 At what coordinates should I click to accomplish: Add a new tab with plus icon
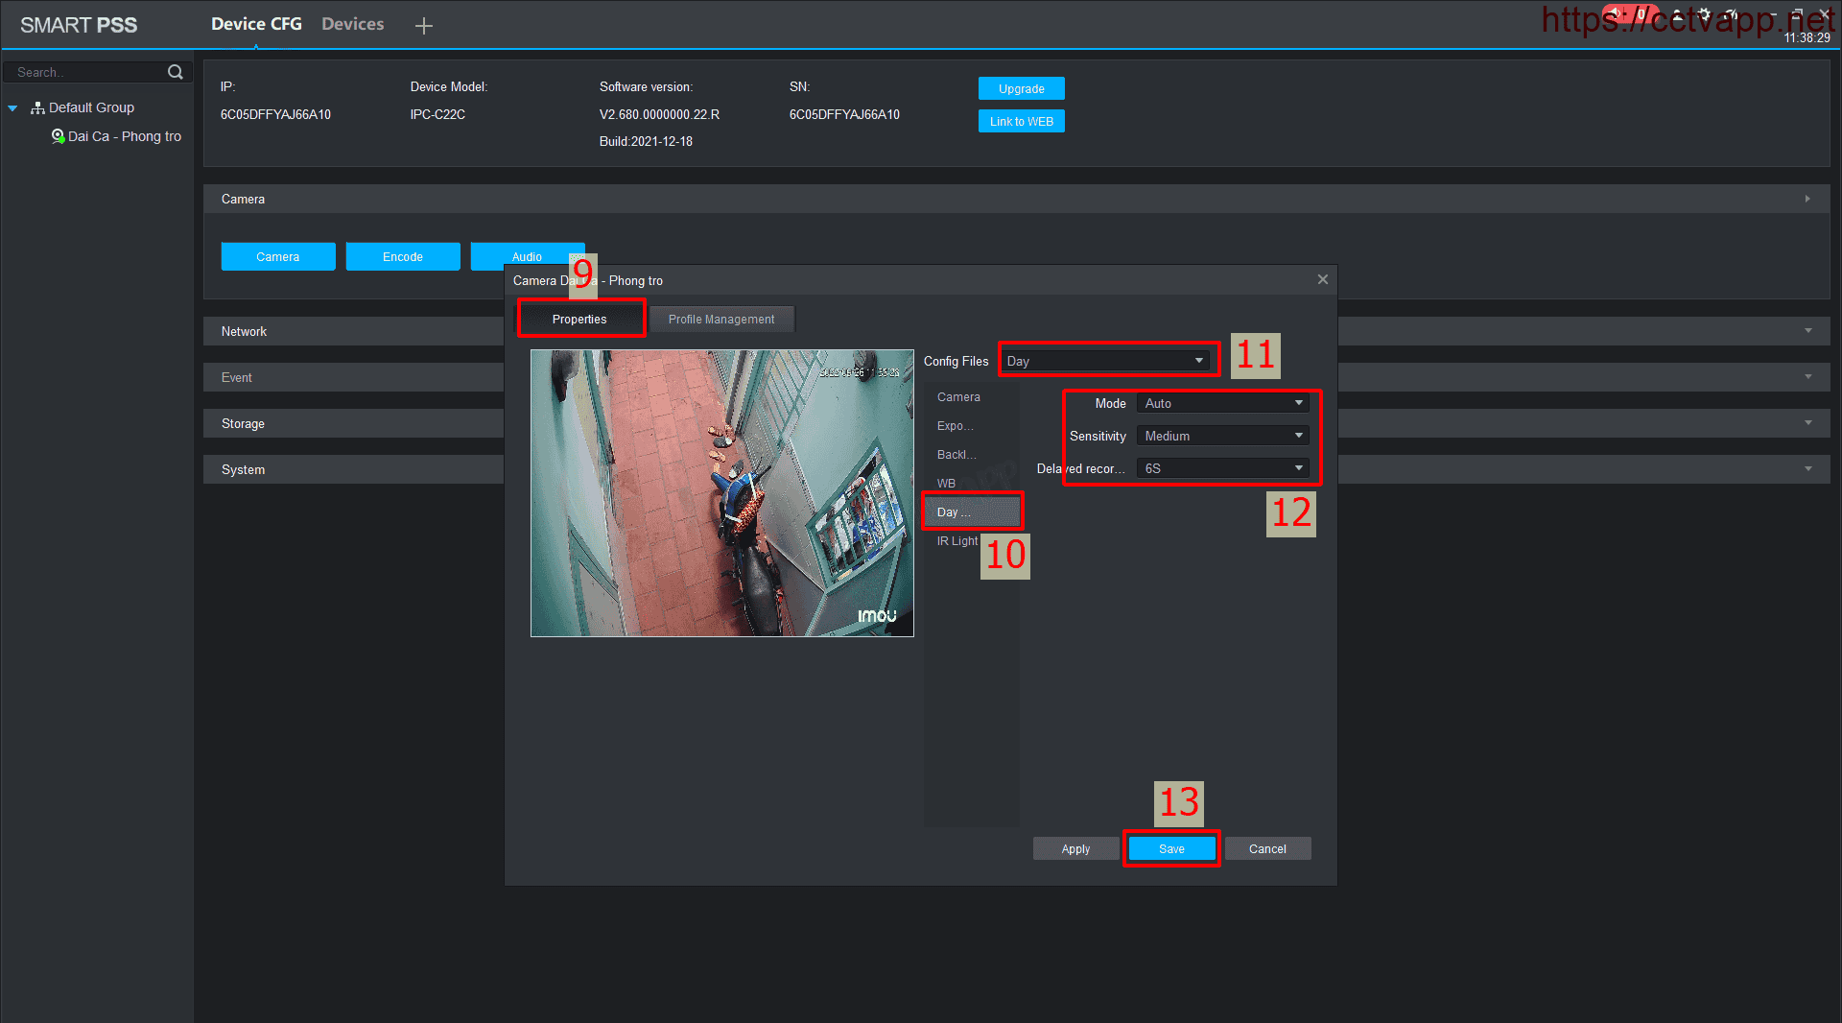click(x=423, y=26)
